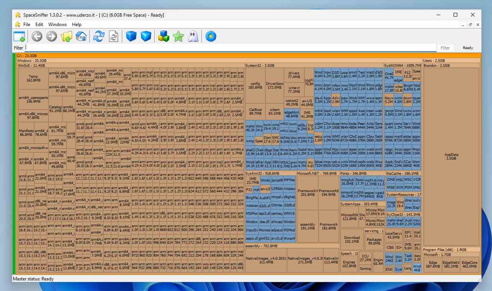The image size is (492, 291).
Task: Click the Engines 102.8MB block
Action: click(349, 264)
